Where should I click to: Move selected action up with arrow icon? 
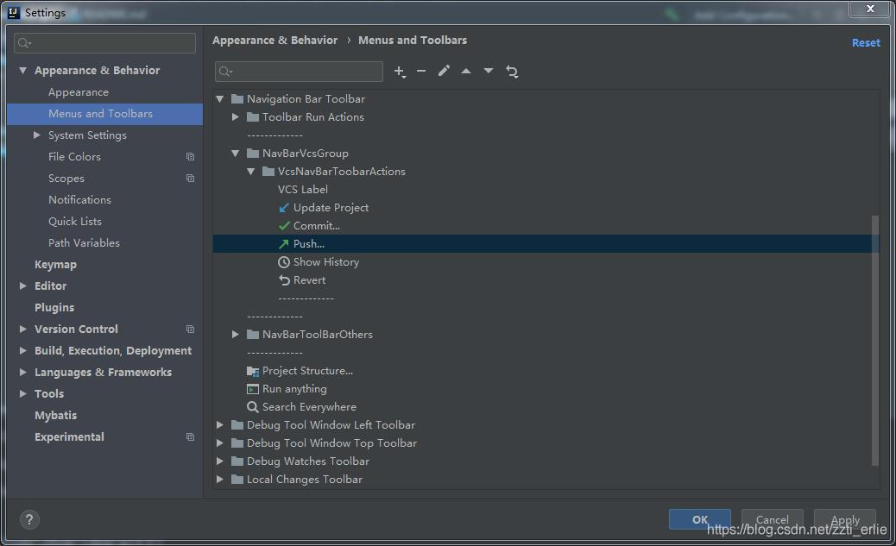[x=466, y=72]
